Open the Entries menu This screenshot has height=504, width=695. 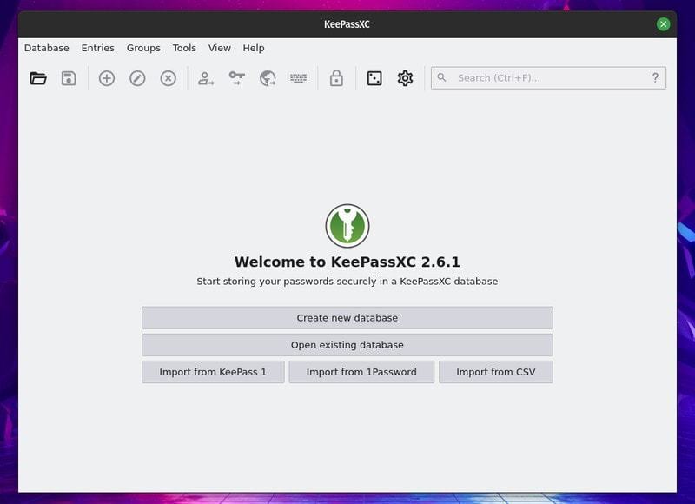pyautogui.click(x=98, y=48)
